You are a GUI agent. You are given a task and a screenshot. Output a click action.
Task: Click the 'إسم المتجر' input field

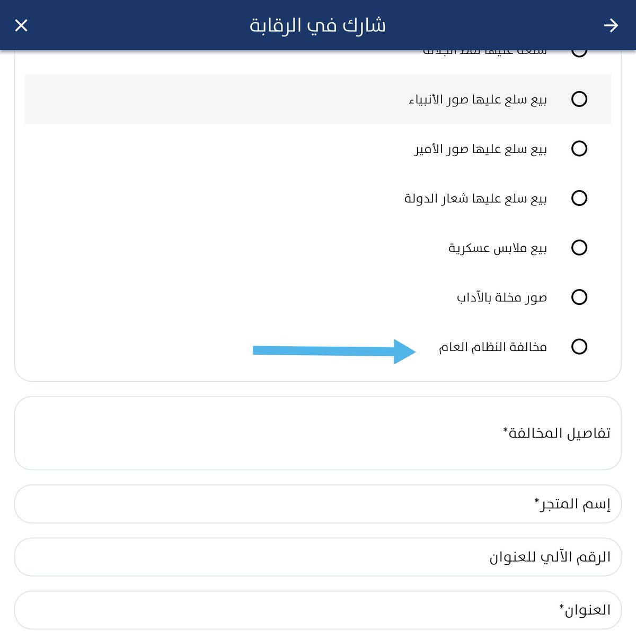[x=318, y=504]
